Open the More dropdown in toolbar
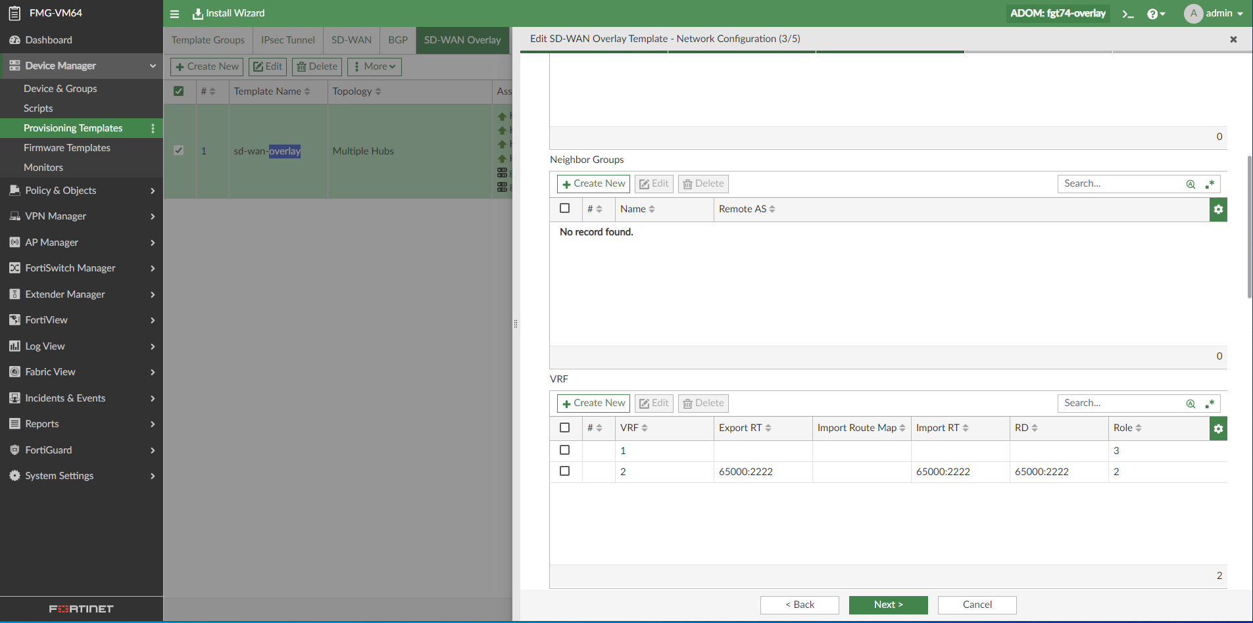Viewport: 1253px width, 623px height. click(374, 66)
